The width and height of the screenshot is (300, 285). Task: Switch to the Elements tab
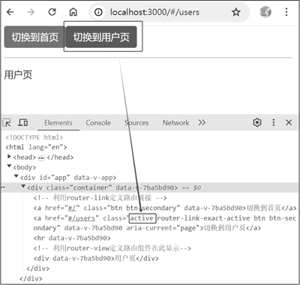coord(58,123)
